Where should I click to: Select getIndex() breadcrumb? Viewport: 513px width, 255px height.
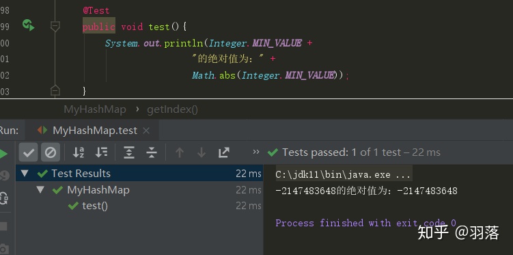pyautogui.click(x=172, y=109)
